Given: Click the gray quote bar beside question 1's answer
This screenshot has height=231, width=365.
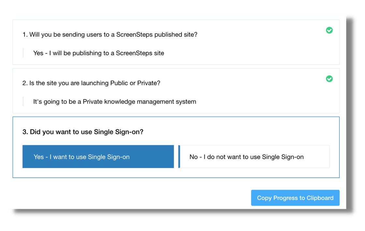Looking at the screenshot, I should [x=23, y=53].
